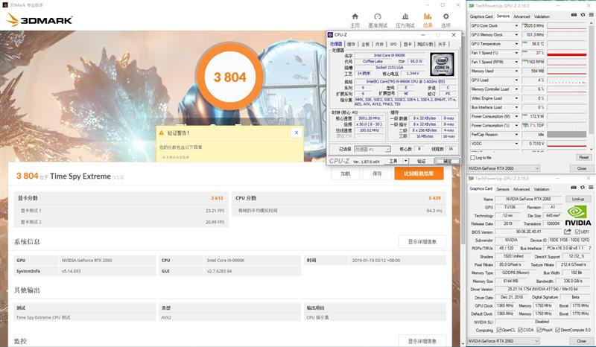
Task: Open the CPU-Z 工具 dropdown arrow
Action: click(405, 161)
